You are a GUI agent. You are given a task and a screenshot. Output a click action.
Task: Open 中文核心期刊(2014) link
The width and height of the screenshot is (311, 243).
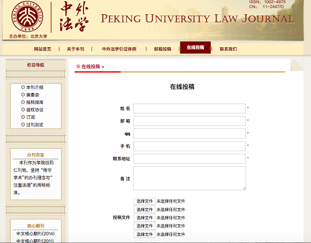(35, 234)
